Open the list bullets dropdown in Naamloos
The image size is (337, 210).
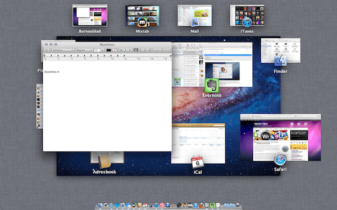[166, 50]
